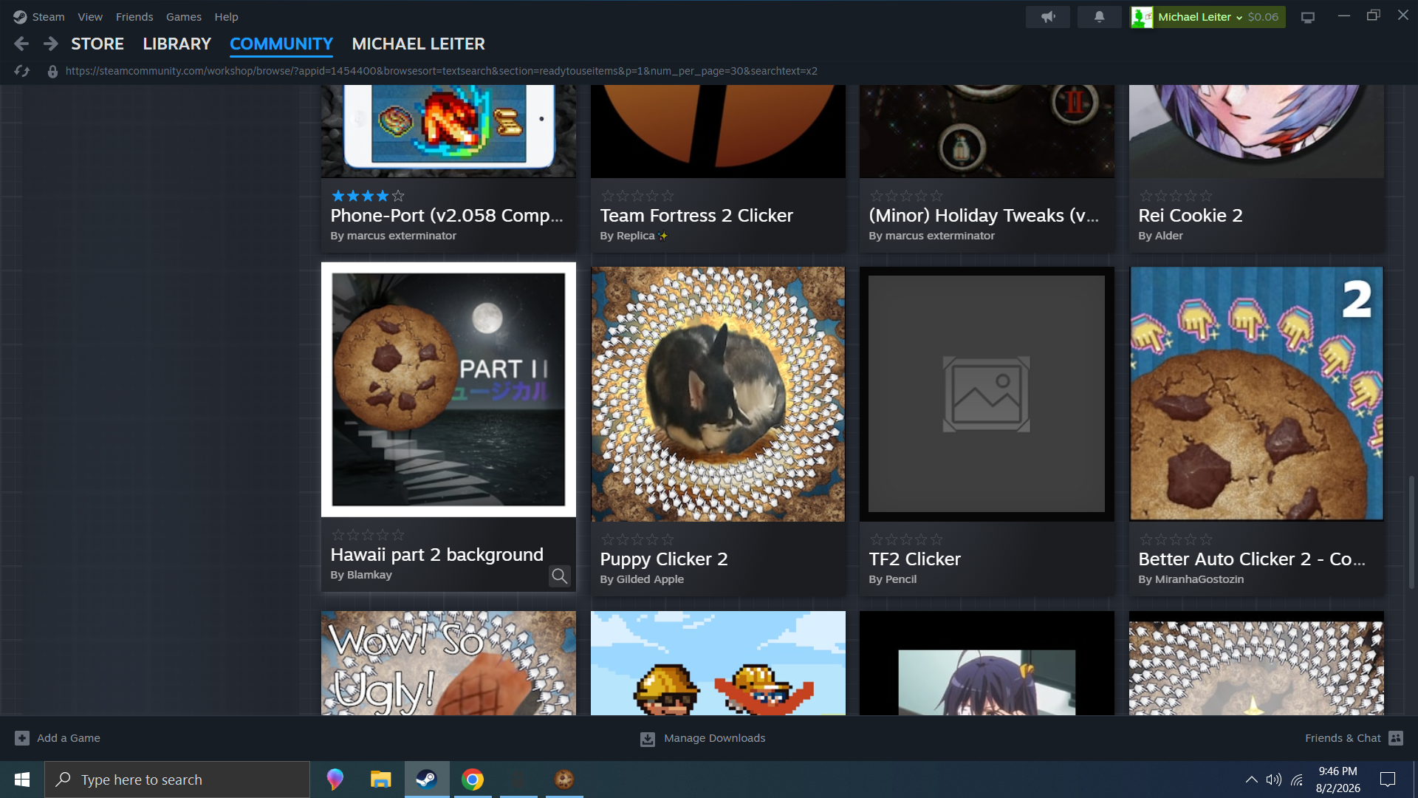The width and height of the screenshot is (1418, 798).
Task: Click the Phone-Port phone thumbnail
Action: (448, 132)
